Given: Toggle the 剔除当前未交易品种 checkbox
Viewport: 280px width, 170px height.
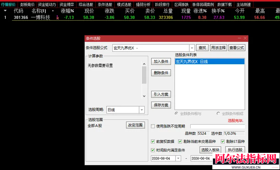Looking at the screenshot, I should [180, 141].
